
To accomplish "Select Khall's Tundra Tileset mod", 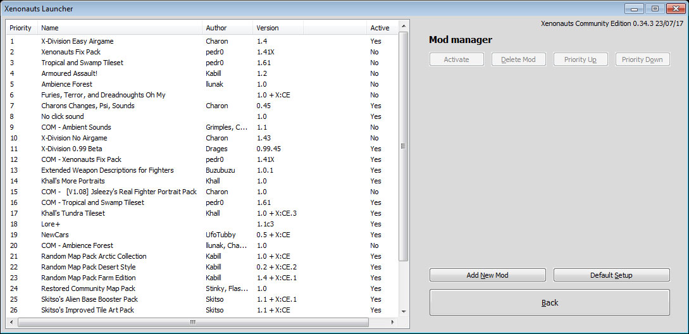I will (x=202, y=214).
